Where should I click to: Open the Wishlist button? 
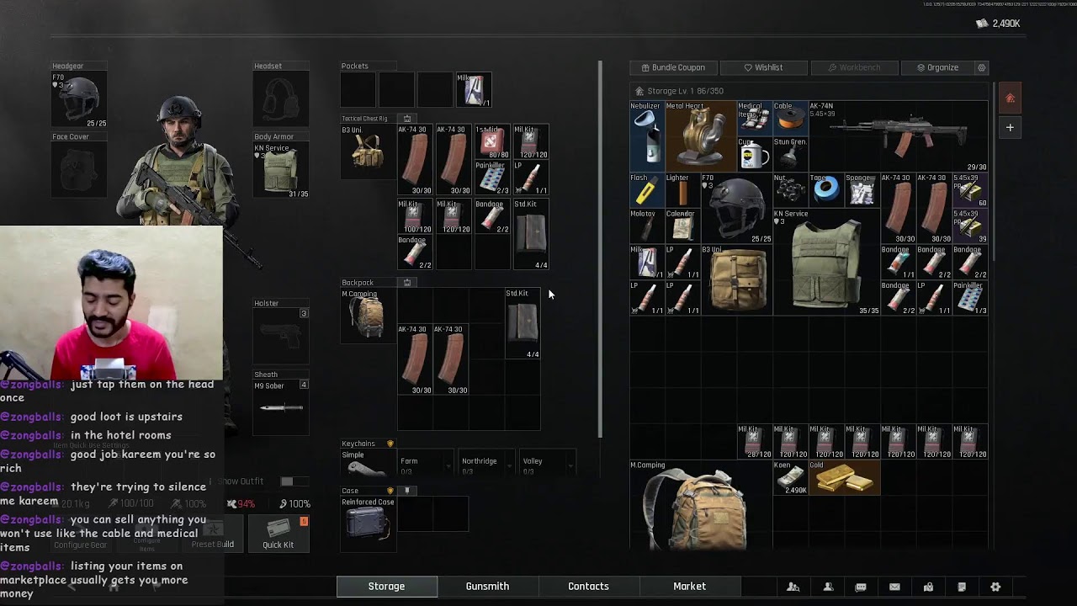click(x=764, y=67)
